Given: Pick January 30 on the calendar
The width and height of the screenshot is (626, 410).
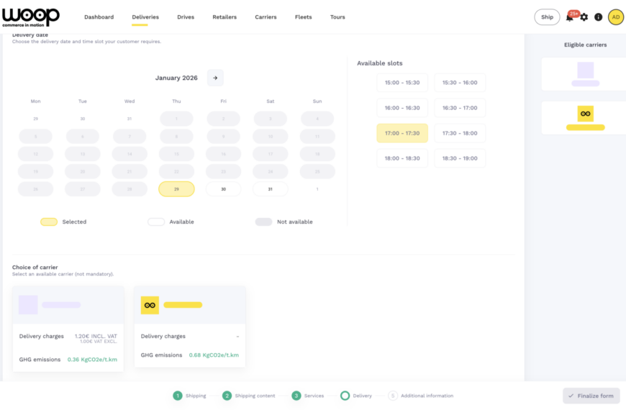Looking at the screenshot, I should click(x=223, y=189).
